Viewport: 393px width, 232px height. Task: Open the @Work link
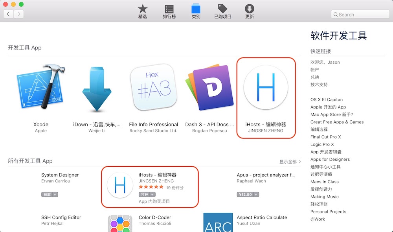(317, 219)
